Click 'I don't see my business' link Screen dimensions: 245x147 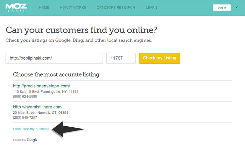click(31, 129)
